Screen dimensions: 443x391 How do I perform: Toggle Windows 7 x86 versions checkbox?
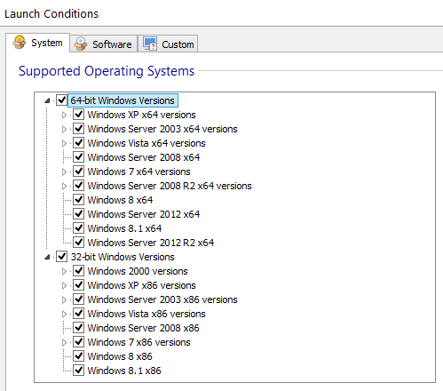click(x=79, y=342)
